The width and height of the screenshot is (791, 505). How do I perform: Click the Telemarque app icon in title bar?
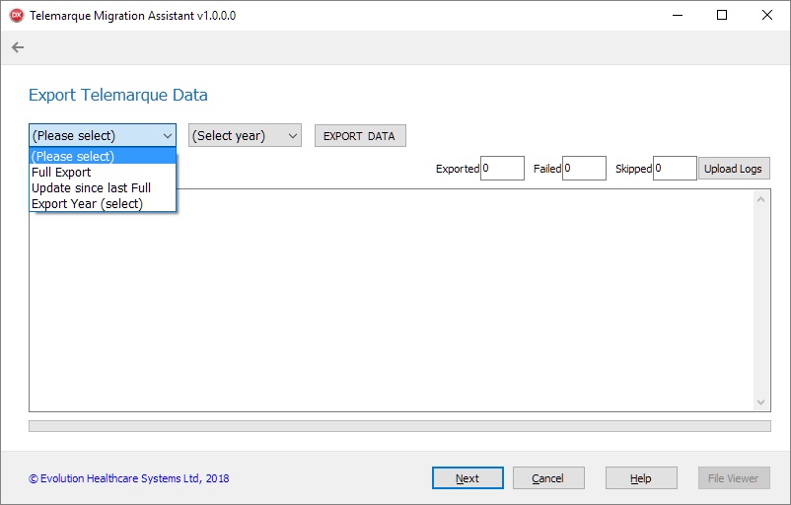[x=17, y=15]
